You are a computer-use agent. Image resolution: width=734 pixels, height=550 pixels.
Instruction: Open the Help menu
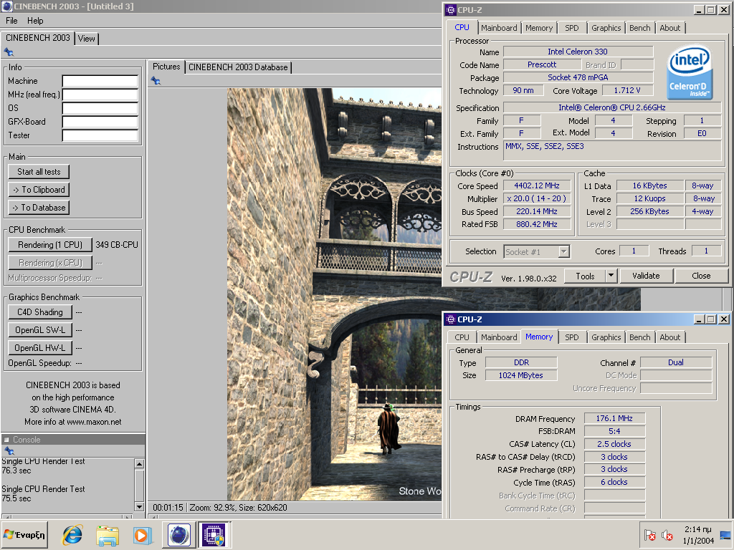(35, 21)
